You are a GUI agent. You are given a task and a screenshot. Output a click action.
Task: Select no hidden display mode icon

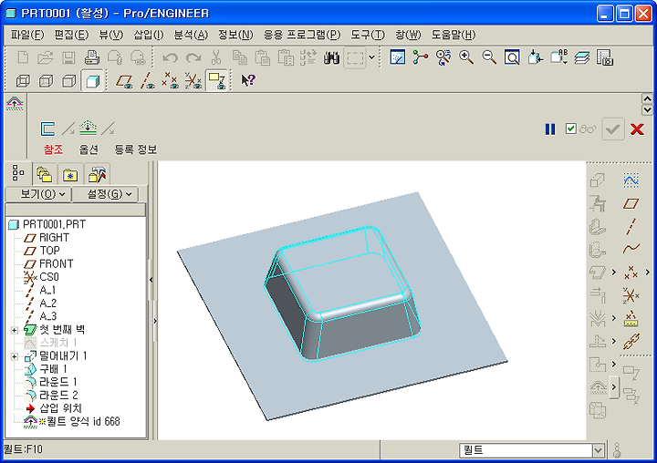coord(69,80)
